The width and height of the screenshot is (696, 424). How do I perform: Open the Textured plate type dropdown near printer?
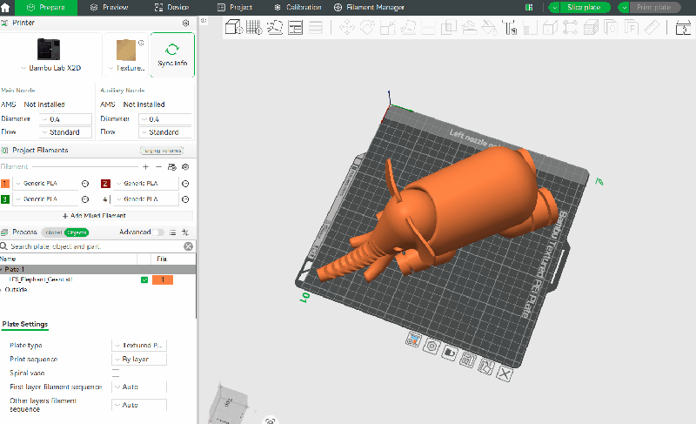click(x=126, y=68)
